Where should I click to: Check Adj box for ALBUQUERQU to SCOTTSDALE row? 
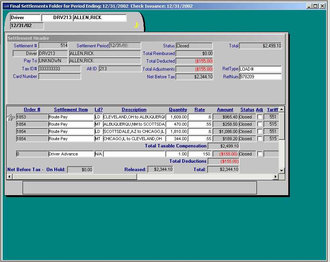point(260,124)
